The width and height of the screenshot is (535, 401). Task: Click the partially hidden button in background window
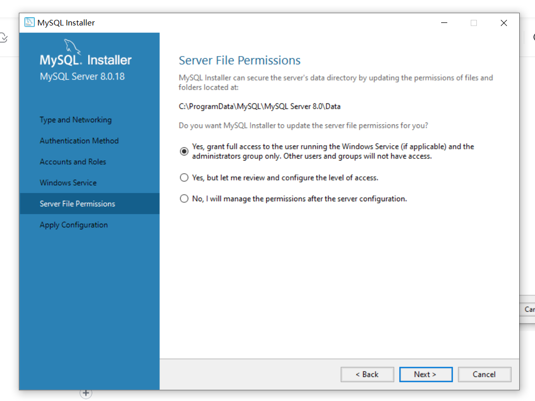(x=527, y=309)
